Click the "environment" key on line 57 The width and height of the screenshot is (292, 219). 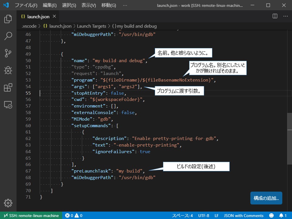[88, 106]
